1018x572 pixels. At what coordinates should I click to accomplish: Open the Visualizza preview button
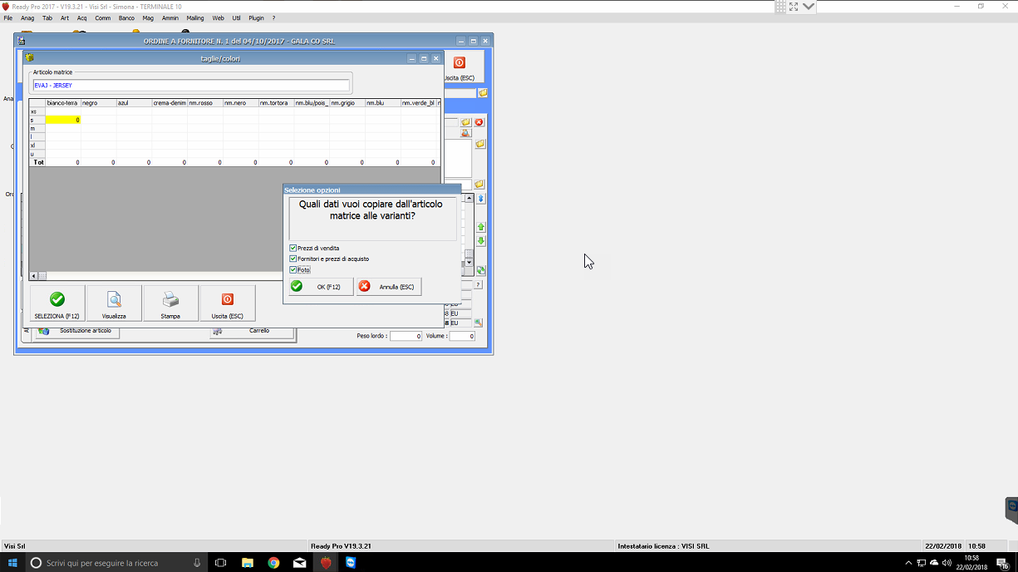click(114, 303)
